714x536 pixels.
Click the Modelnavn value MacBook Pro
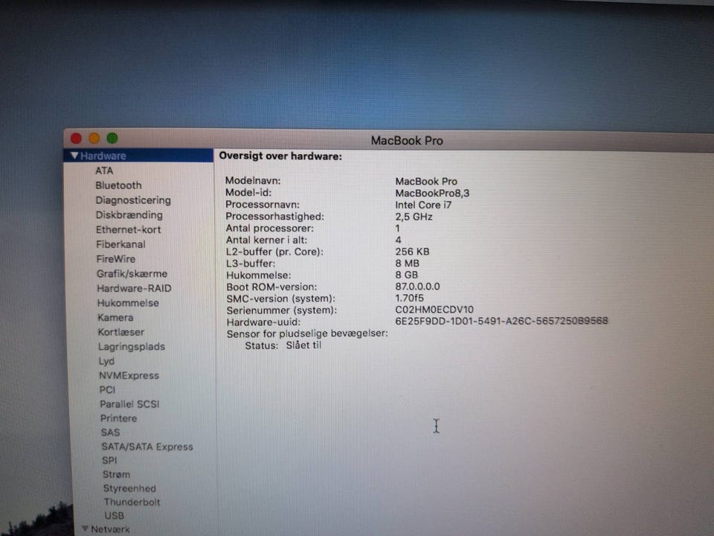pyautogui.click(x=426, y=182)
